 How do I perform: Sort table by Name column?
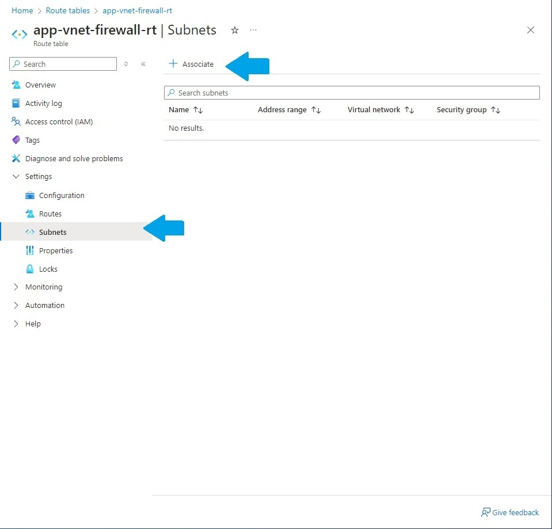tap(186, 110)
